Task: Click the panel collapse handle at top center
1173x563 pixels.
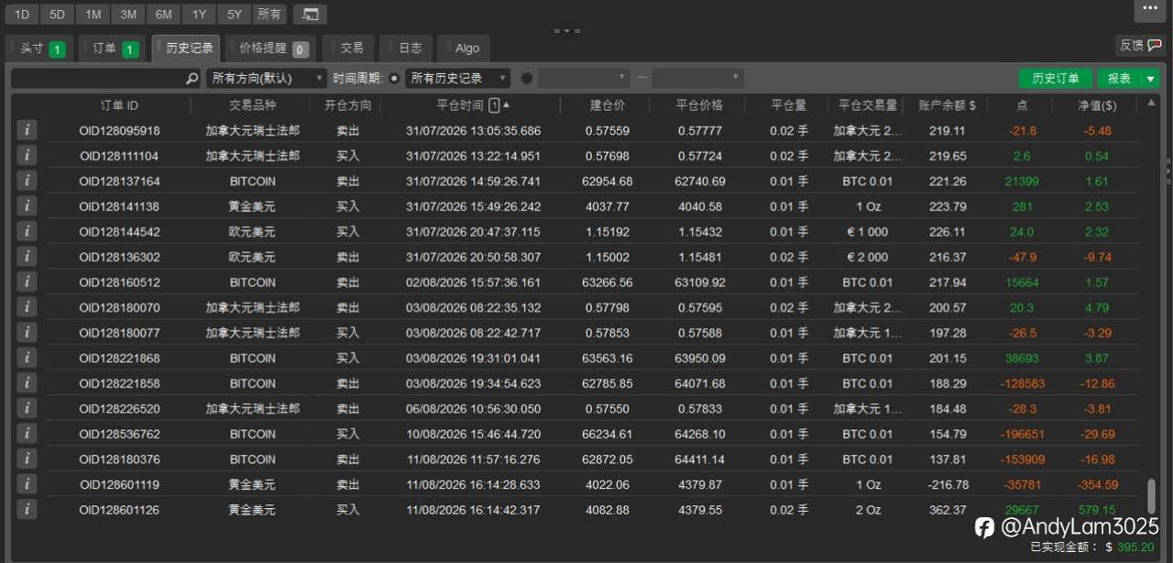Action: pyautogui.click(x=567, y=30)
